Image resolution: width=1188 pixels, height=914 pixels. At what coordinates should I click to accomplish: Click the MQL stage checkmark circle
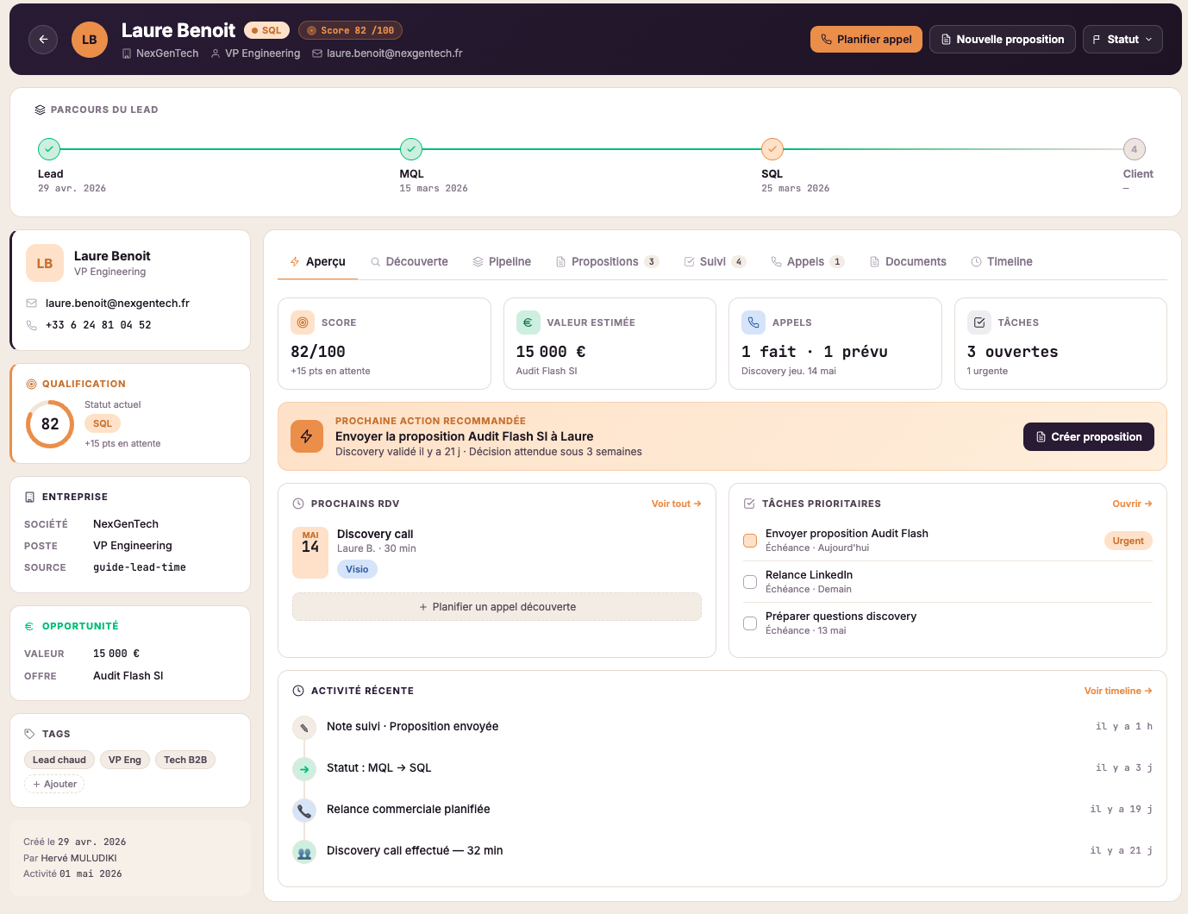tap(411, 149)
